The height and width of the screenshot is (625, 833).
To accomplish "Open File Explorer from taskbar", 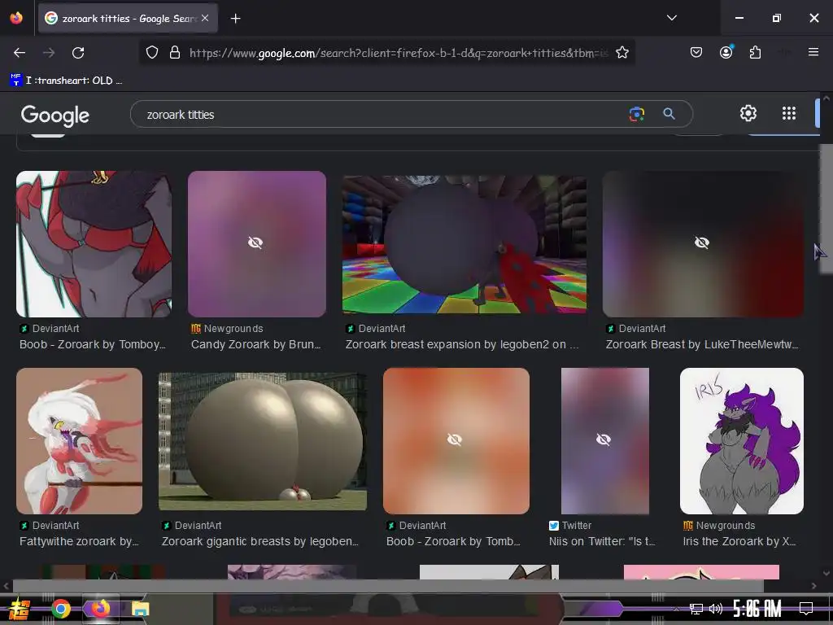I will (x=140, y=609).
